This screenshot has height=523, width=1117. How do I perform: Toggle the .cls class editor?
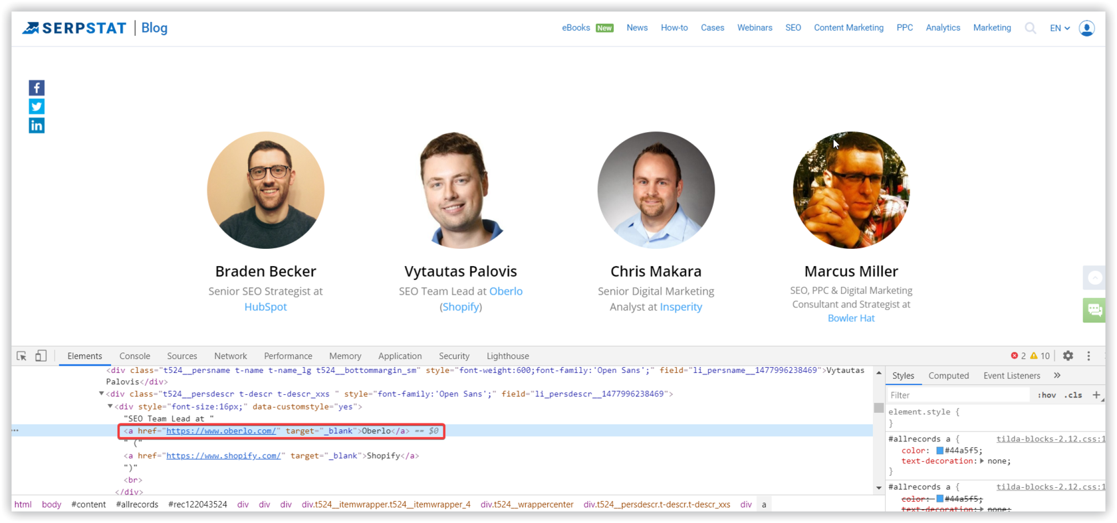1073,395
